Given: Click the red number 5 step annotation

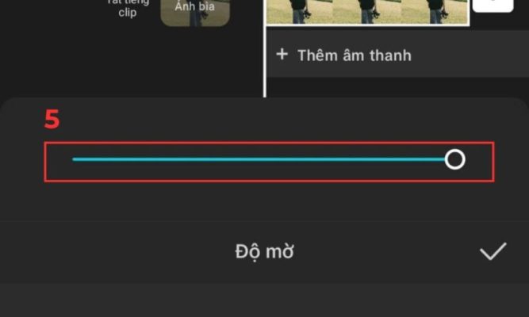Looking at the screenshot, I should click(x=52, y=120).
